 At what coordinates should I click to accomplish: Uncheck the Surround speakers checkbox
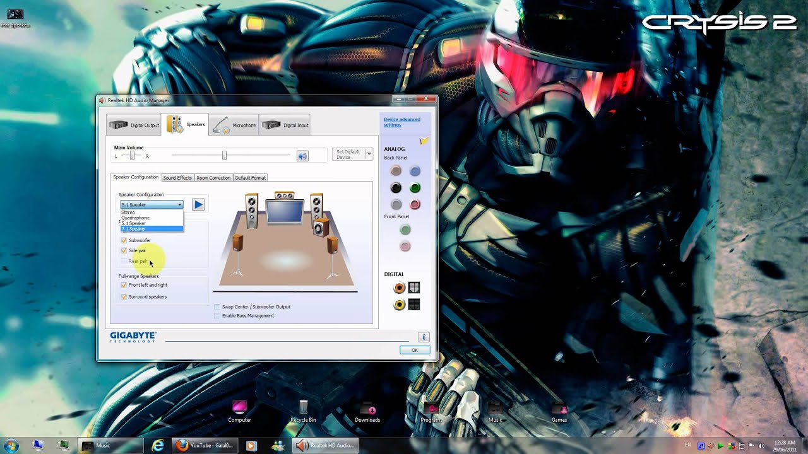[x=124, y=296]
